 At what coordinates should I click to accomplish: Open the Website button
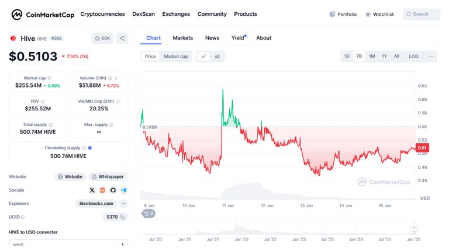[x=70, y=177]
